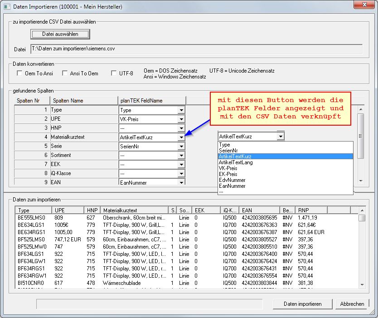Pick SerienNr from the field list
This screenshot has width=378, height=318.
click(229, 151)
